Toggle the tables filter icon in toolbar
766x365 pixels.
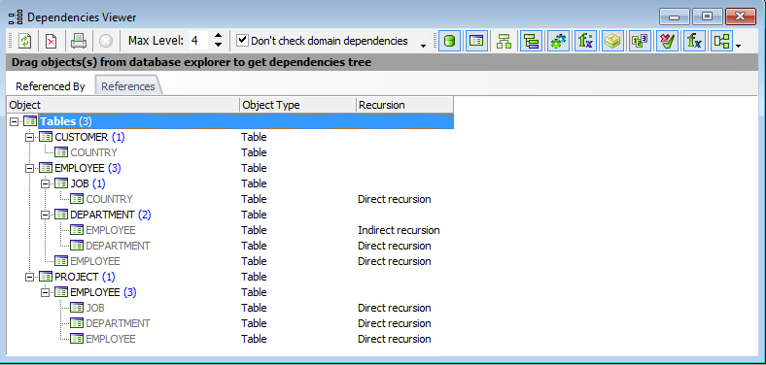[476, 41]
